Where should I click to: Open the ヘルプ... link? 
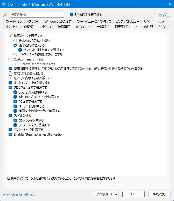pyautogui.click(x=164, y=15)
